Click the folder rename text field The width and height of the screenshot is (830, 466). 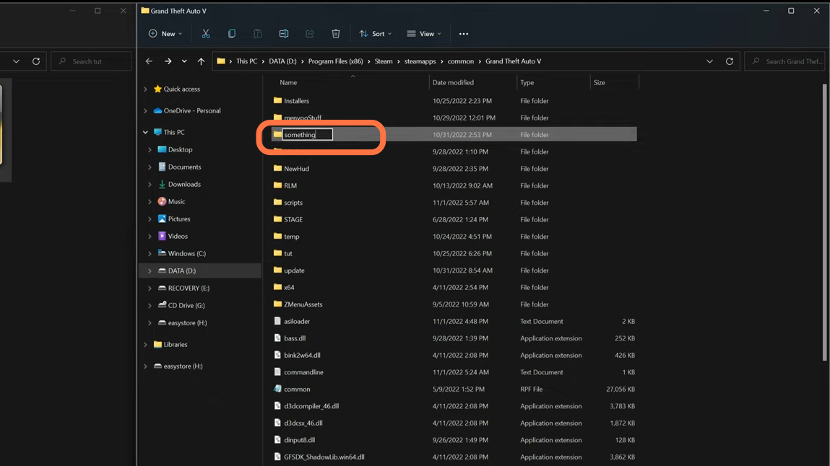pos(307,135)
